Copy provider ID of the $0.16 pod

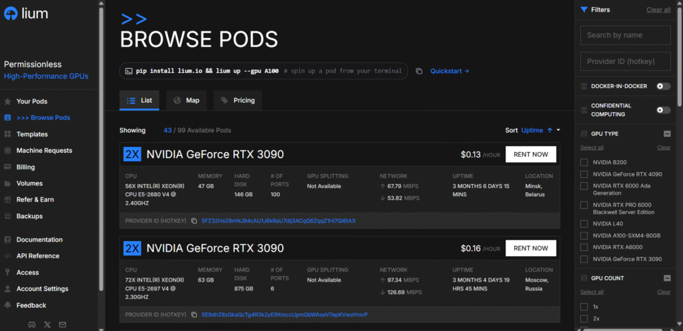(x=194, y=314)
